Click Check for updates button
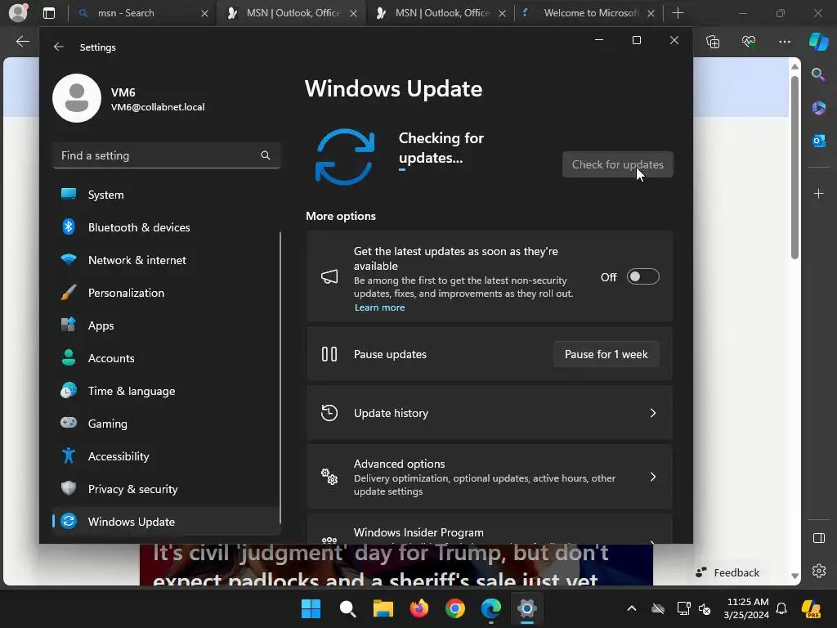Image resolution: width=837 pixels, height=628 pixels. (618, 164)
